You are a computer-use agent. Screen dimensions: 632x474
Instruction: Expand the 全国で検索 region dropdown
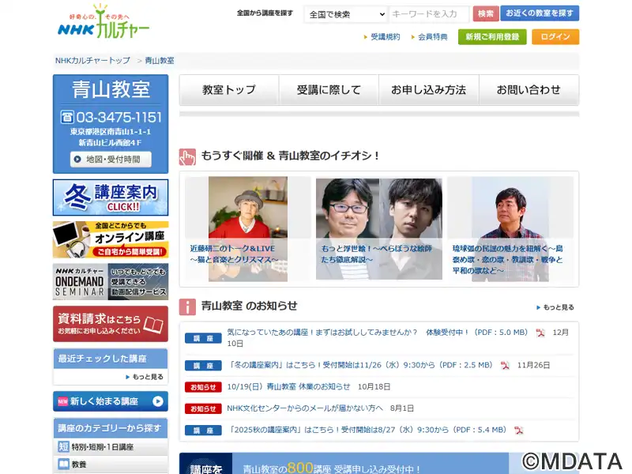point(346,14)
